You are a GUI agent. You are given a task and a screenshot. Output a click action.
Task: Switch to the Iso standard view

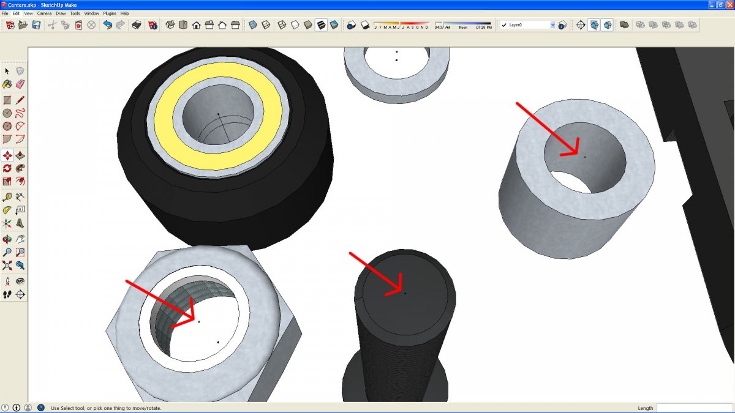[x=170, y=25]
